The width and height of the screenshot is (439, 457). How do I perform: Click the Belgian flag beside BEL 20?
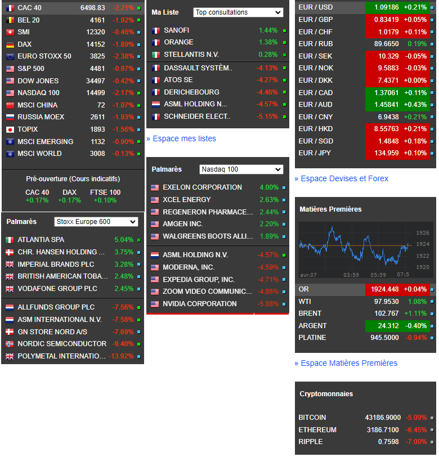pos(10,20)
